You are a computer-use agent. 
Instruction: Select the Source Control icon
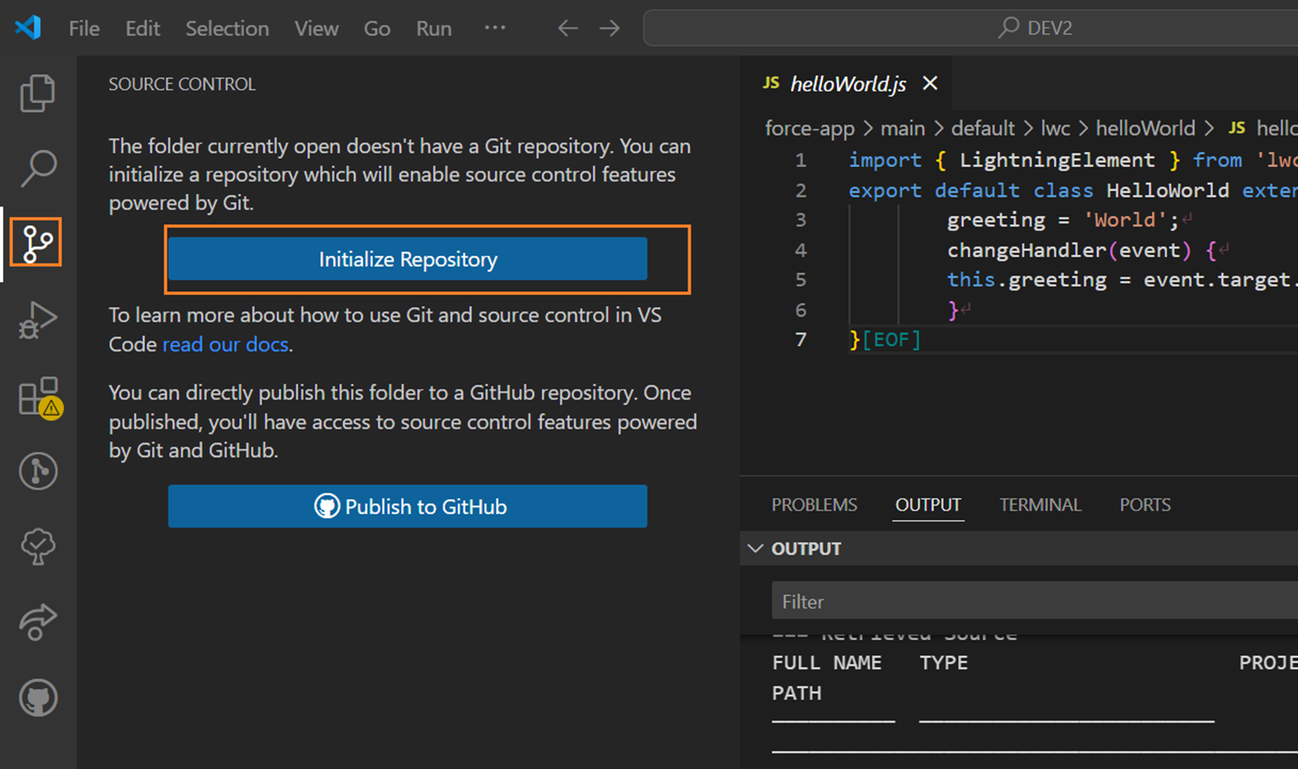(37, 242)
